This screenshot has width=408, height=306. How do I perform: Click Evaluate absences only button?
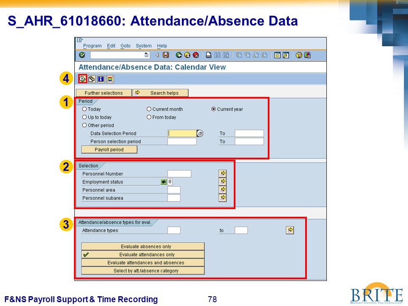143,246
